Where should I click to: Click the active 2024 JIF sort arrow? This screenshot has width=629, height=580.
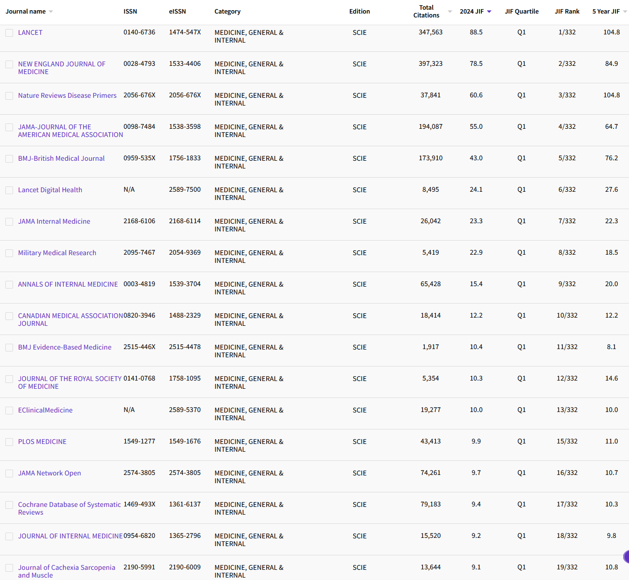(x=489, y=12)
